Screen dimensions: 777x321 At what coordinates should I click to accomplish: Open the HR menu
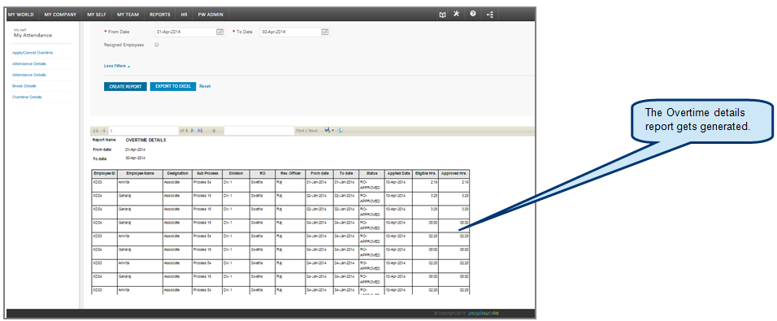point(184,15)
